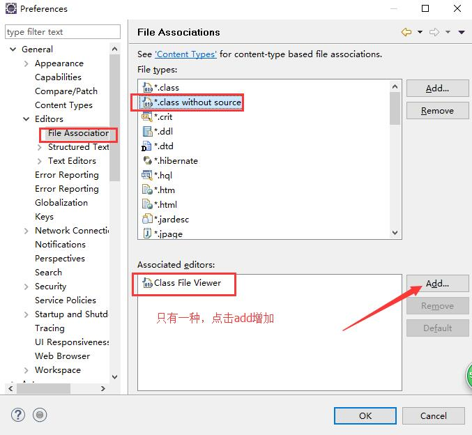Select File Associations in the tree

[x=78, y=133]
